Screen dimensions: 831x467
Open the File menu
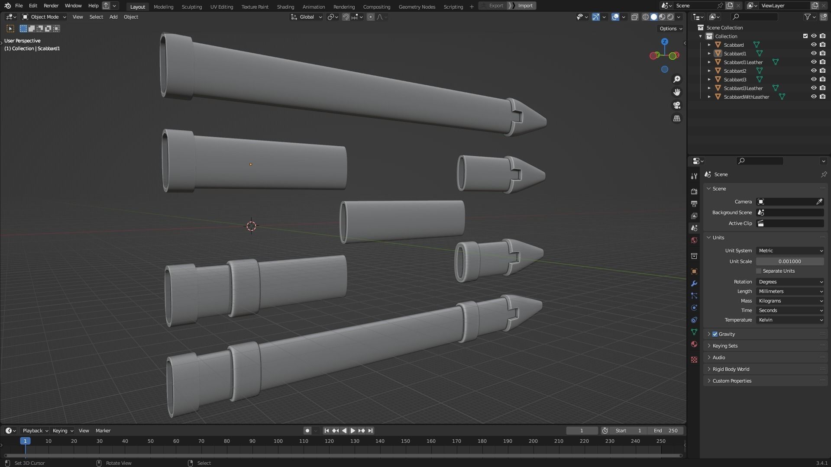coord(19,6)
